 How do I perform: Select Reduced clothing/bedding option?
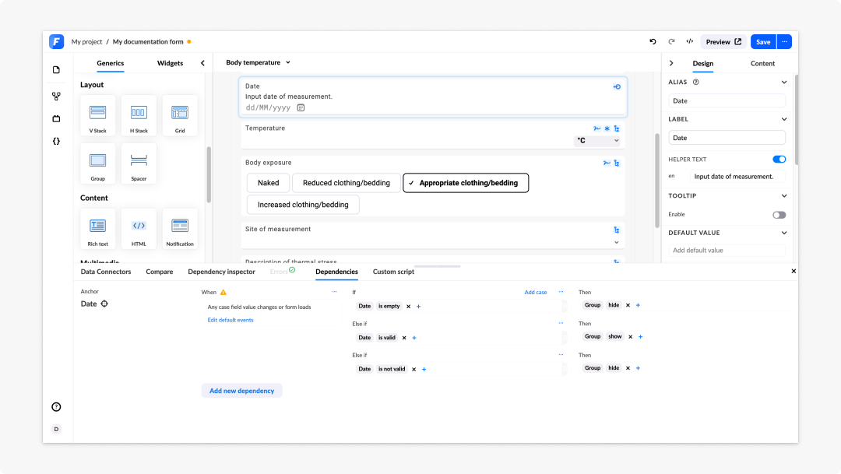[347, 183]
